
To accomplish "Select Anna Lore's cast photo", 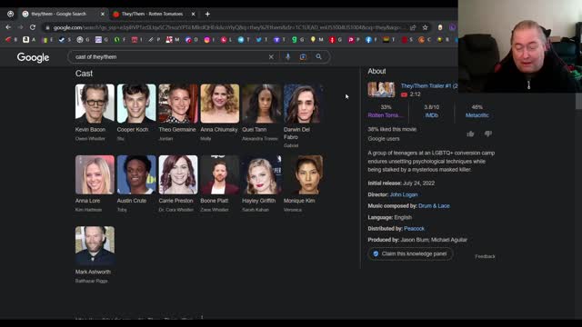I will (x=95, y=174).
